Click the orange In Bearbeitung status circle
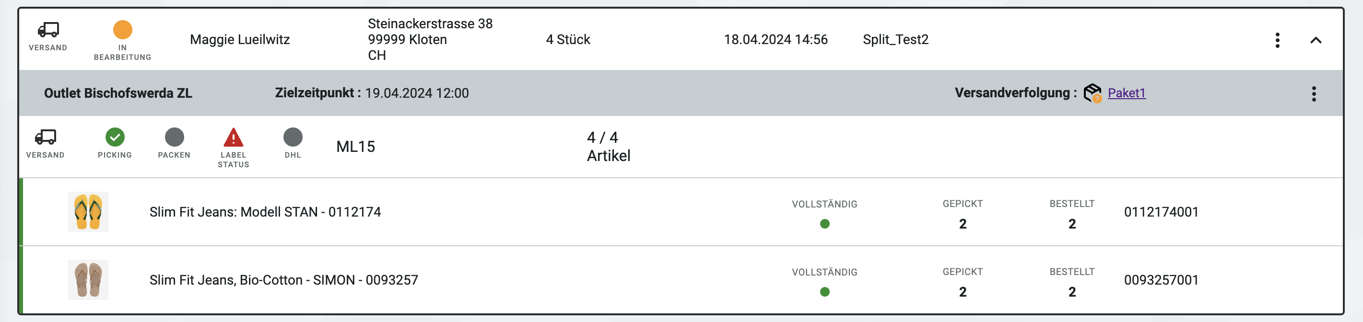The image size is (1363, 322). point(122,30)
